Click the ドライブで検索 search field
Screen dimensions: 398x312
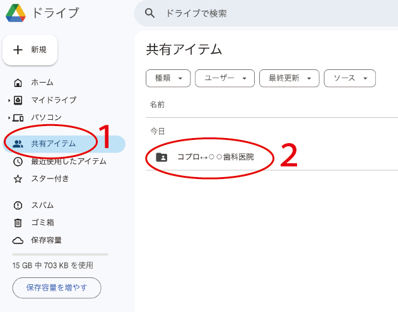265,13
